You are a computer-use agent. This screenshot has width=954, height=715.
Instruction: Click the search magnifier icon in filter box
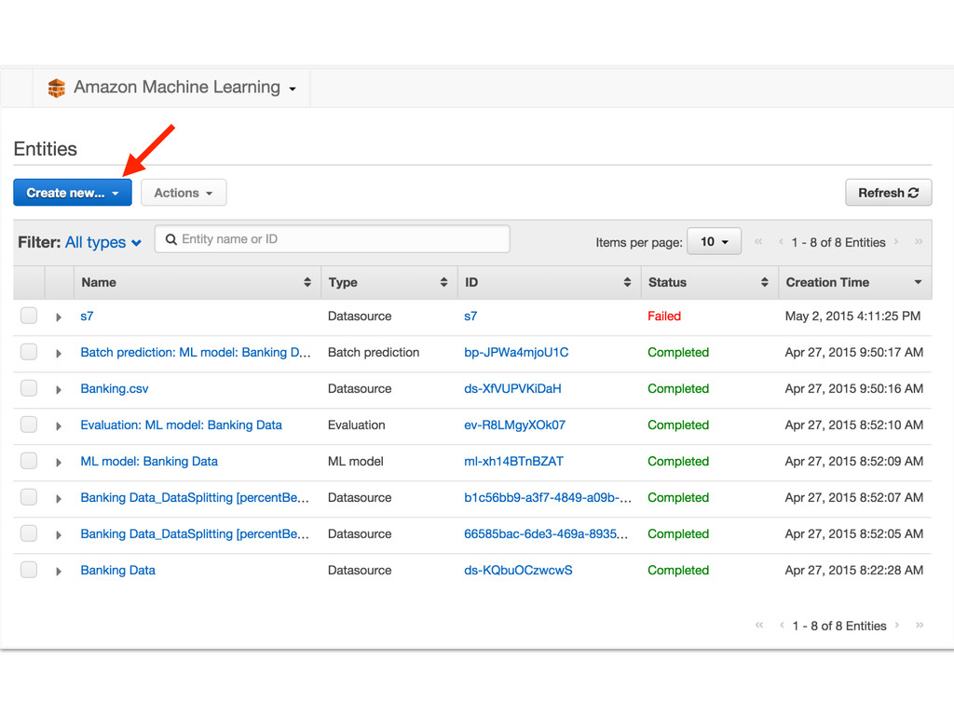(x=171, y=239)
